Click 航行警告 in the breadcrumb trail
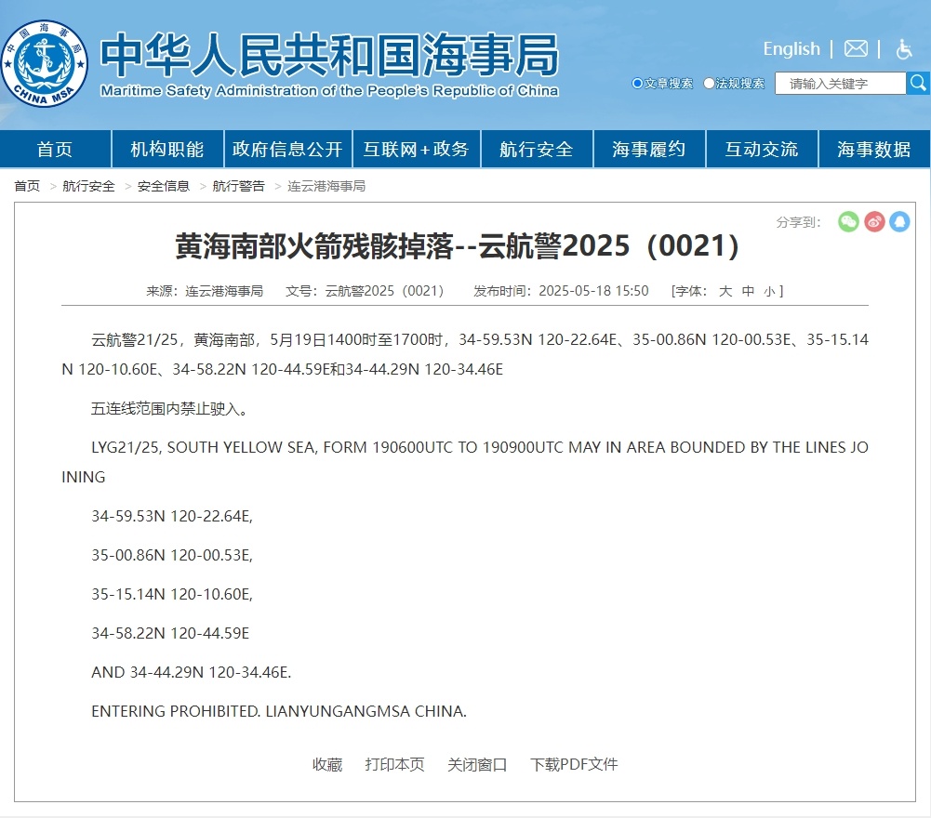This screenshot has height=818, width=931. (x=238, y=186)
